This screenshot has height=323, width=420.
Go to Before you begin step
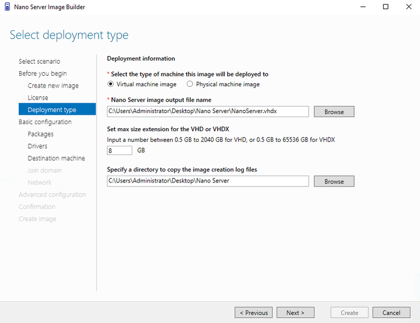tap(43, 73)
